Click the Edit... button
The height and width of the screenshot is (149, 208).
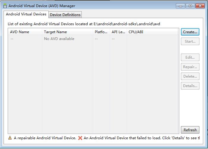tap(190, 57)
